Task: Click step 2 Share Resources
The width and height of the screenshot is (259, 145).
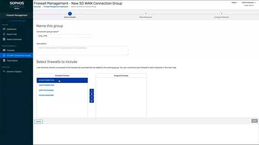Action: [146, 14]
